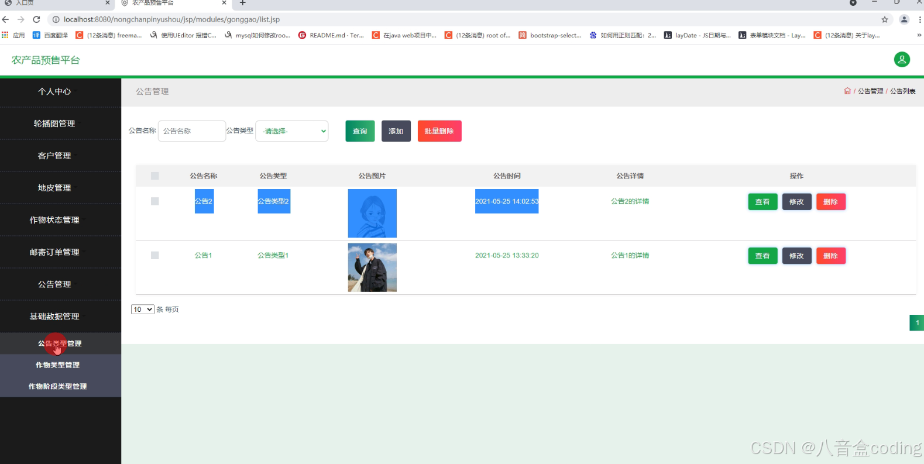Click 查看 for row 公告1
Viewport: 924px width, 464px height.
pyautogui.click(x=762, y=256)
